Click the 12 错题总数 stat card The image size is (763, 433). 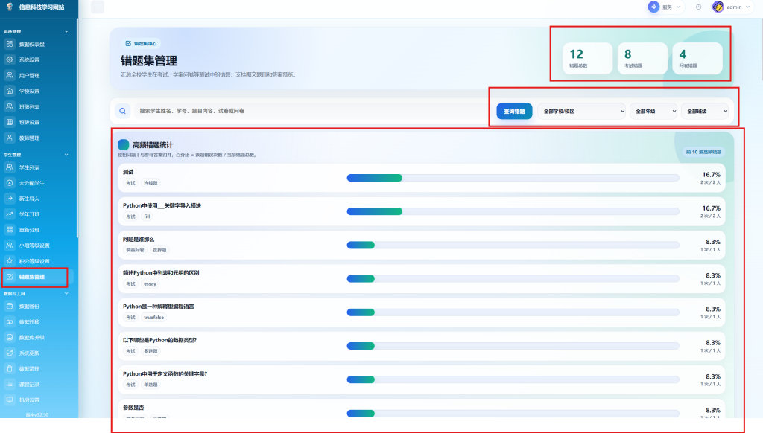(x=587, y=58)
